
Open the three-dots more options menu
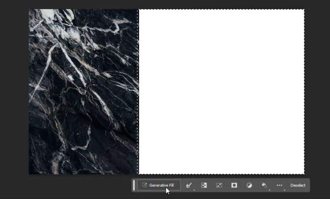pos(279,185)
